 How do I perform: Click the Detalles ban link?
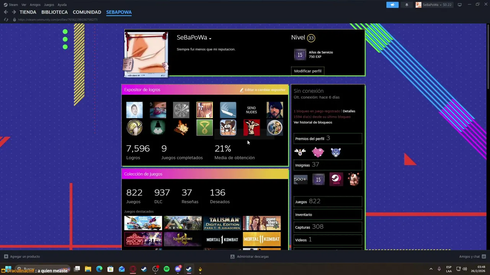click(349, 111)
